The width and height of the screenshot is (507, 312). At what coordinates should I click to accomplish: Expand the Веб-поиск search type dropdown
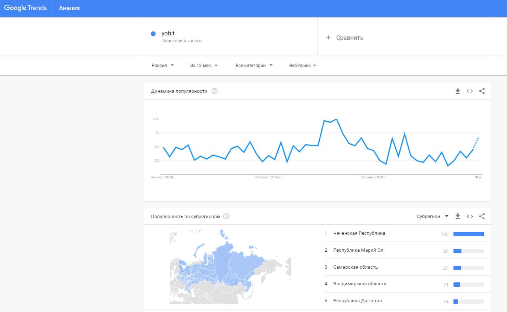tap(303, 65)
